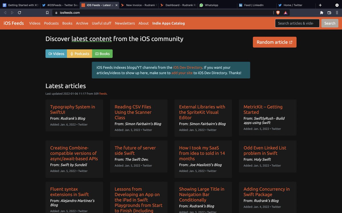This screenshot has width=342, height=213.
Task: Click the Search button
Action: 330,23
